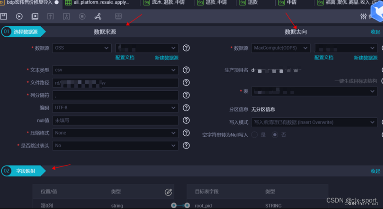
Task: Run the task with parameters
Action: [x=35, y=17]
